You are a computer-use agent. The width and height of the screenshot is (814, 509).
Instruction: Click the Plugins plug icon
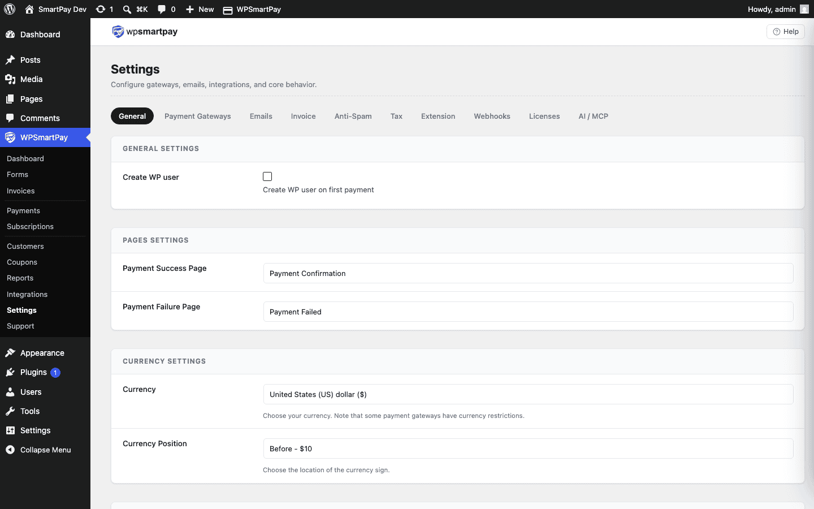click(10, 372)
